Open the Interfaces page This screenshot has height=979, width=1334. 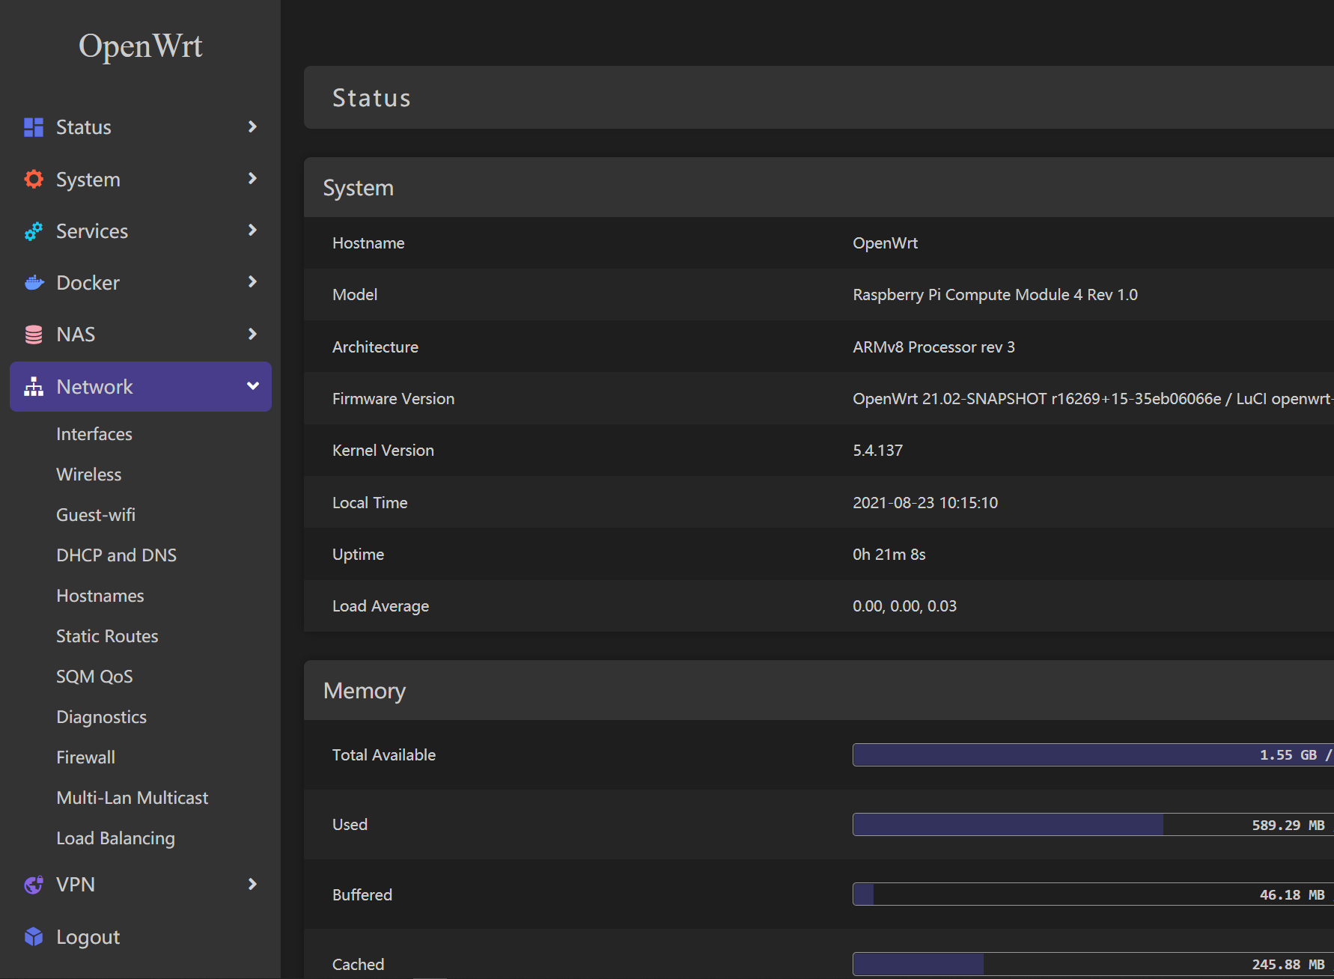pyautogui.click(x=94, y=434)
